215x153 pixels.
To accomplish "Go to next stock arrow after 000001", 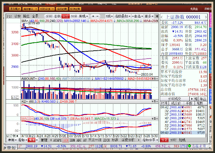I will 205,17.
